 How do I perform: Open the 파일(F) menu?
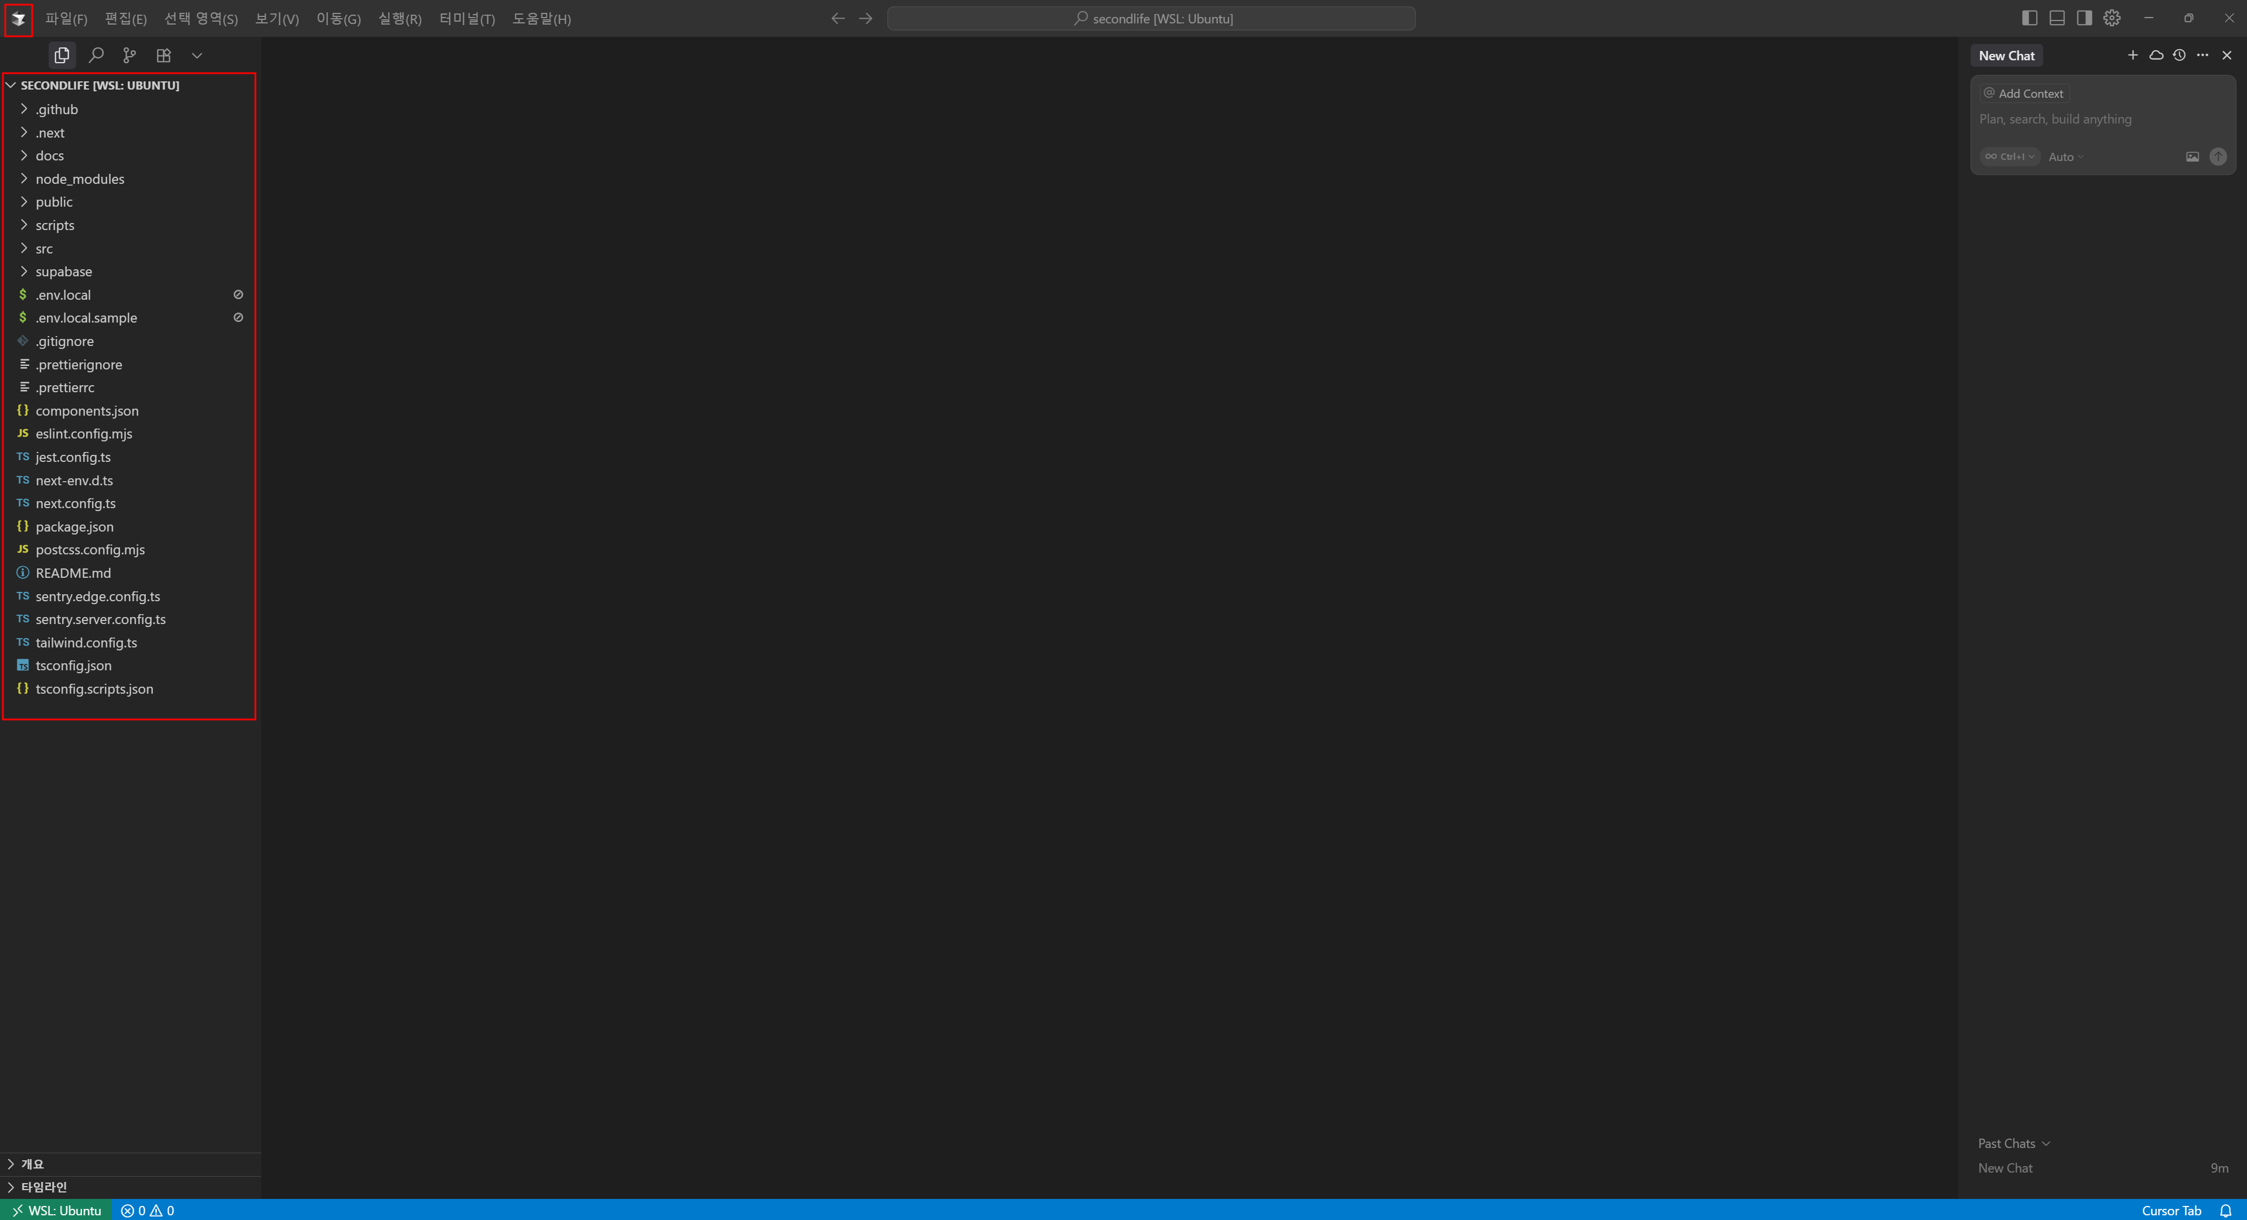pos(66,18)
